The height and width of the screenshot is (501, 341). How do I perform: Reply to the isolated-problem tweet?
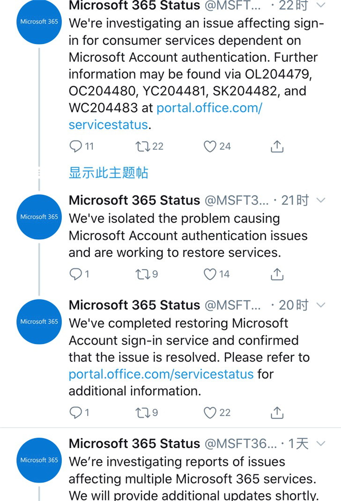(x=76, y=274)
